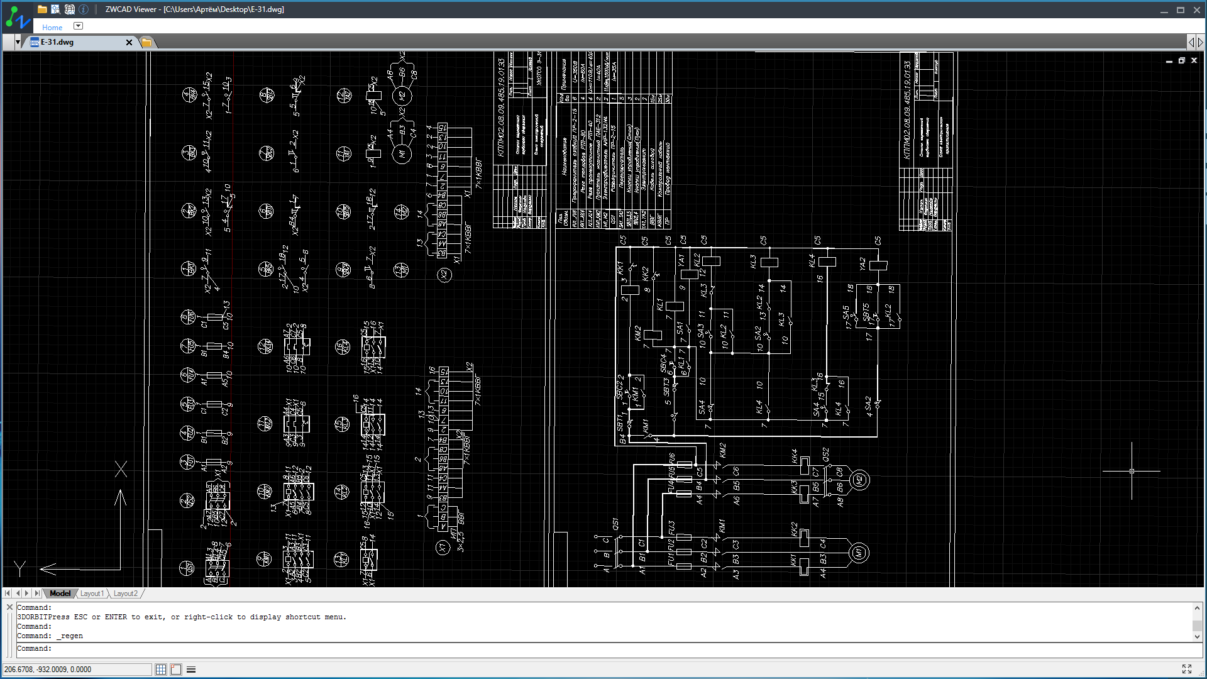This screenshot has width=1207, height=679.
Task: Go to previous layout tab arrow
Action: tap(18, 593)
